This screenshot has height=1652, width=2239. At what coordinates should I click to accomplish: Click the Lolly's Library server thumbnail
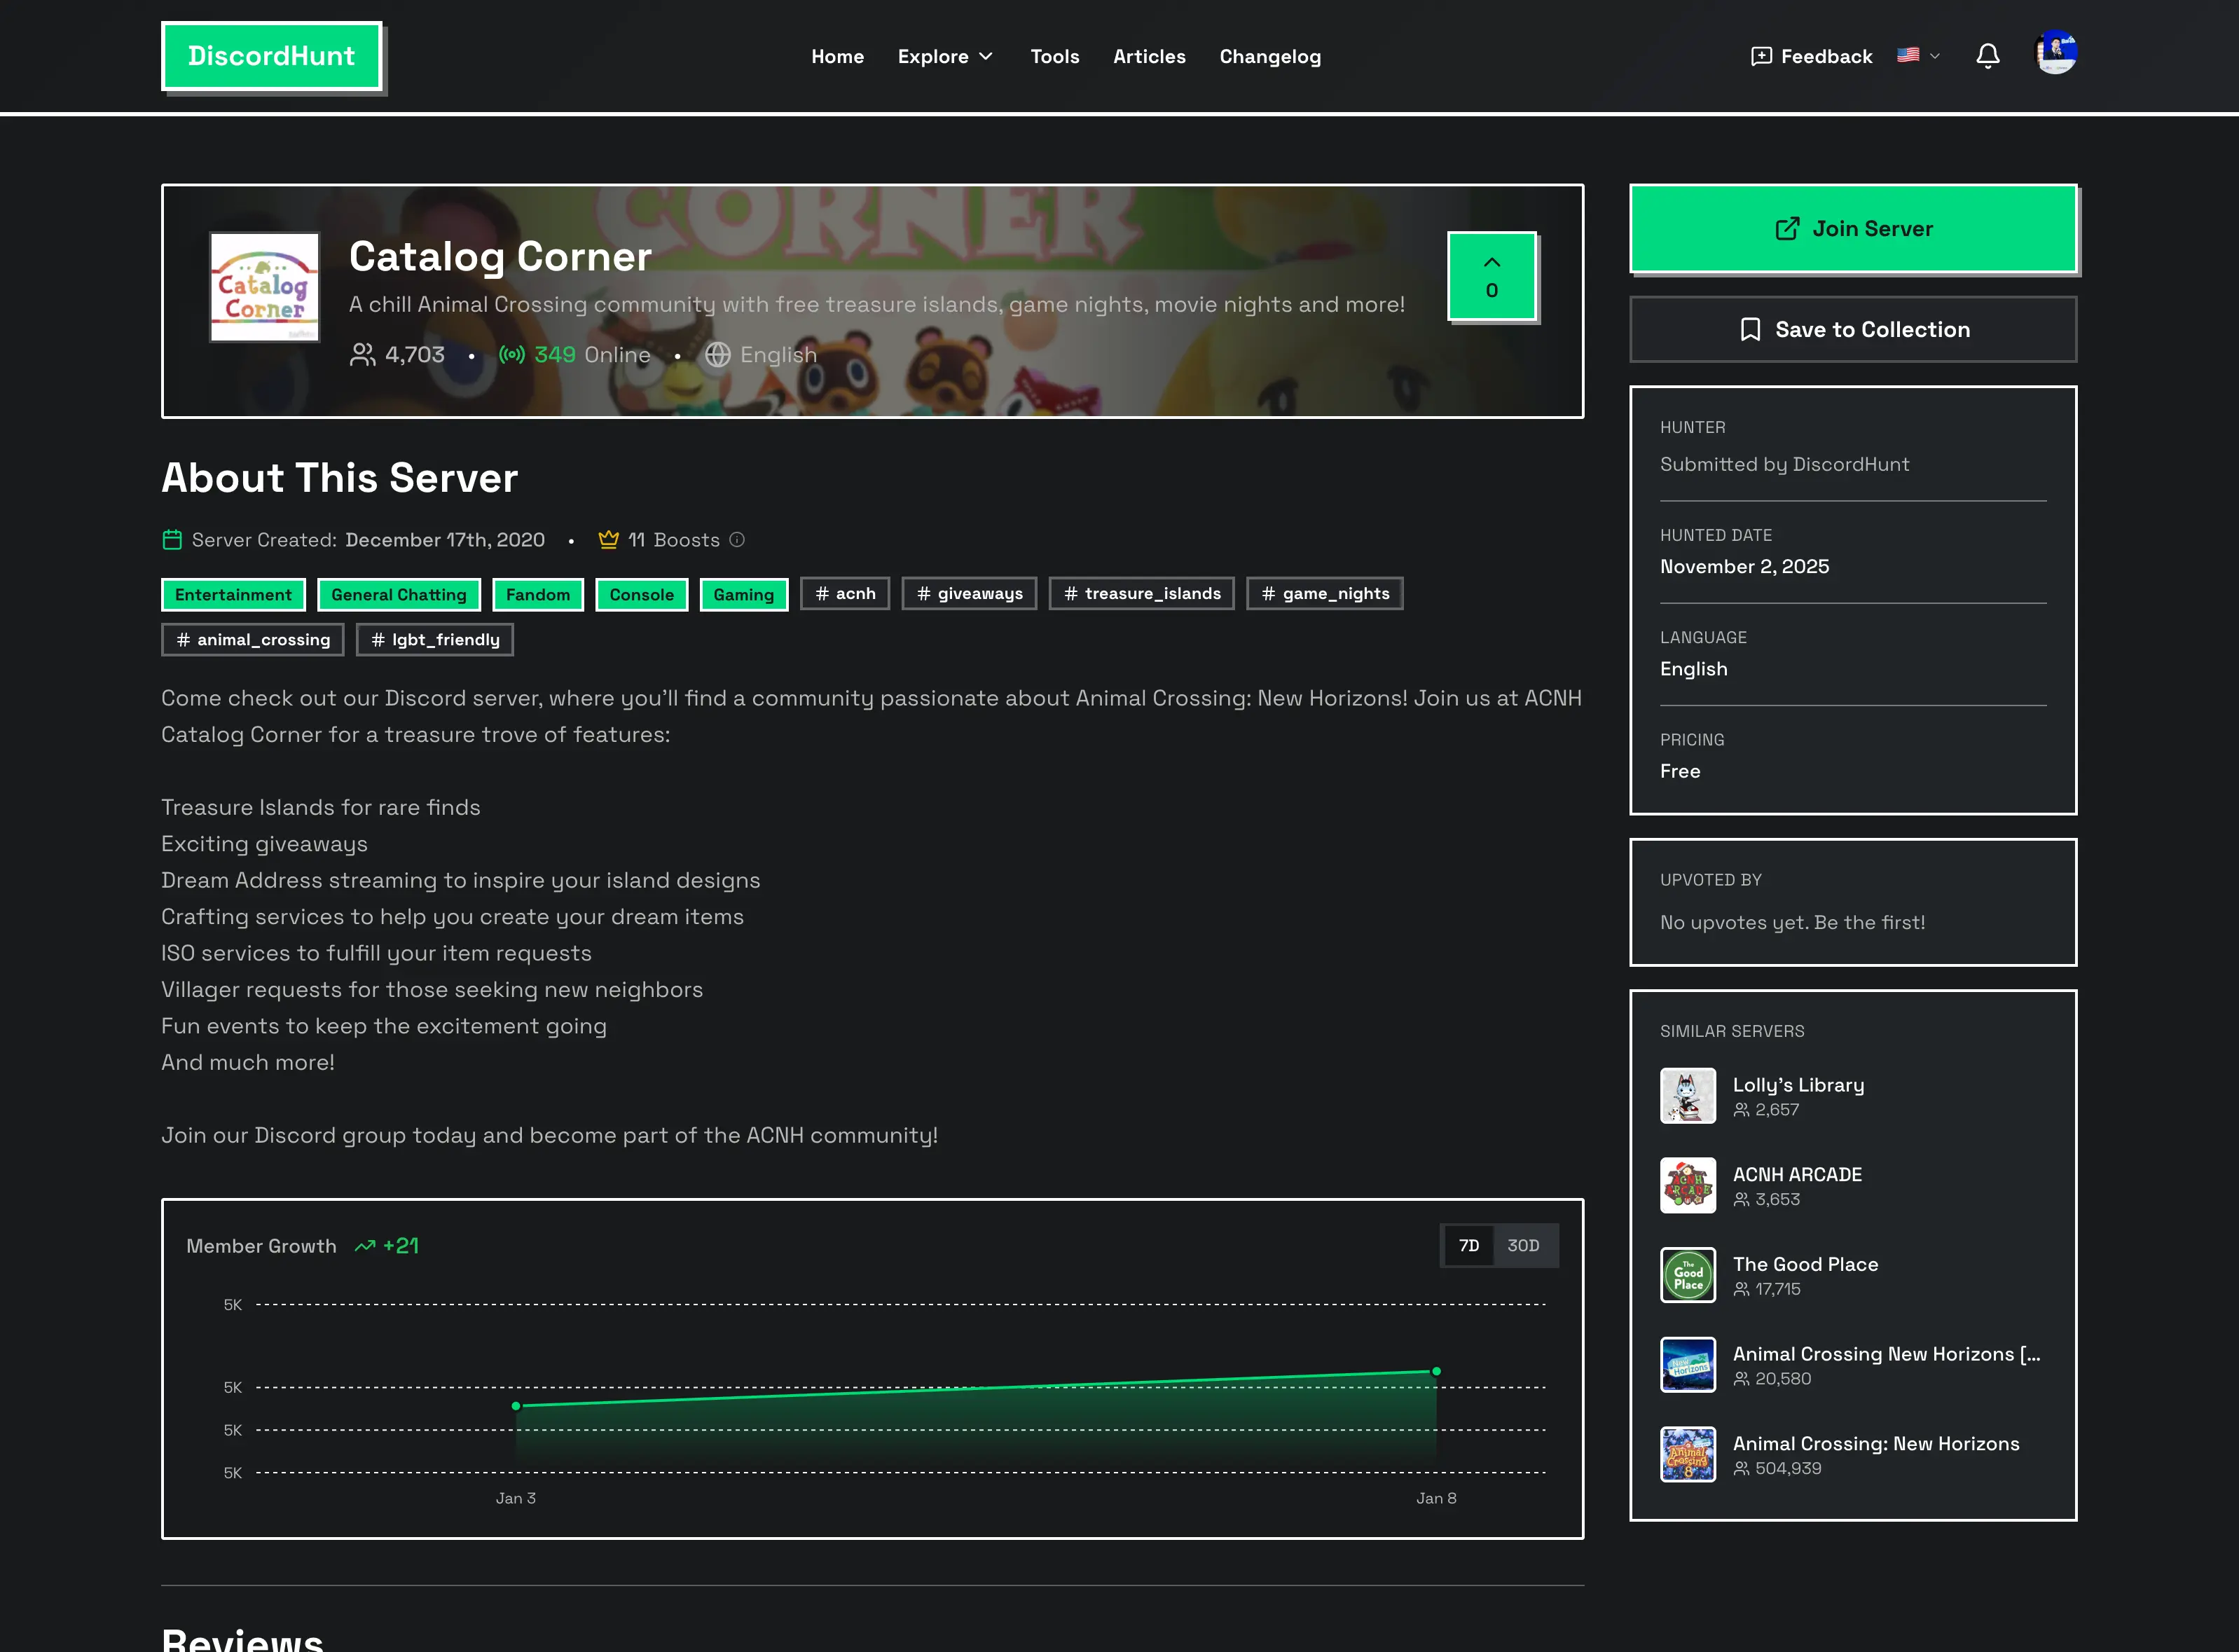click(1687, 1096)
